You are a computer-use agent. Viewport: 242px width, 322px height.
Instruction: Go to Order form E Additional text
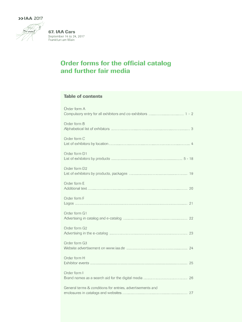(x=75, y=189)
